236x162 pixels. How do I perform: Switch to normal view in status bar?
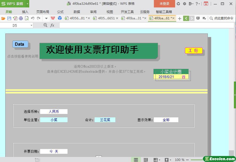coord(136,160)
